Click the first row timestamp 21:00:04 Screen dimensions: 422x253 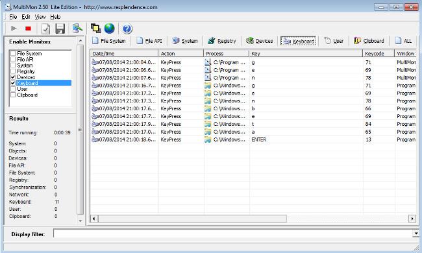click(127, 62)
